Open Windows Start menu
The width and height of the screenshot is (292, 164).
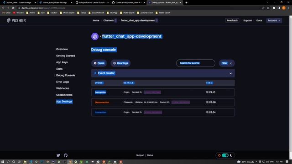tap(3, 162)
